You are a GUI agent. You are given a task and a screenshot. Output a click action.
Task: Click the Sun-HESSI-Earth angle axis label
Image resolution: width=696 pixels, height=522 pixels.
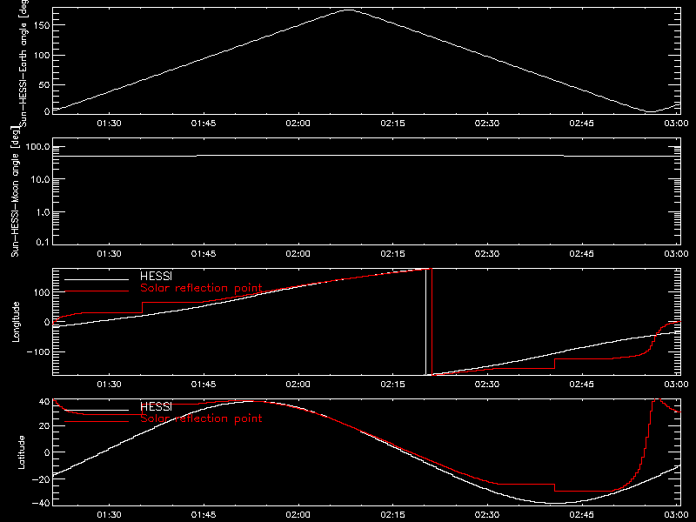23,63
